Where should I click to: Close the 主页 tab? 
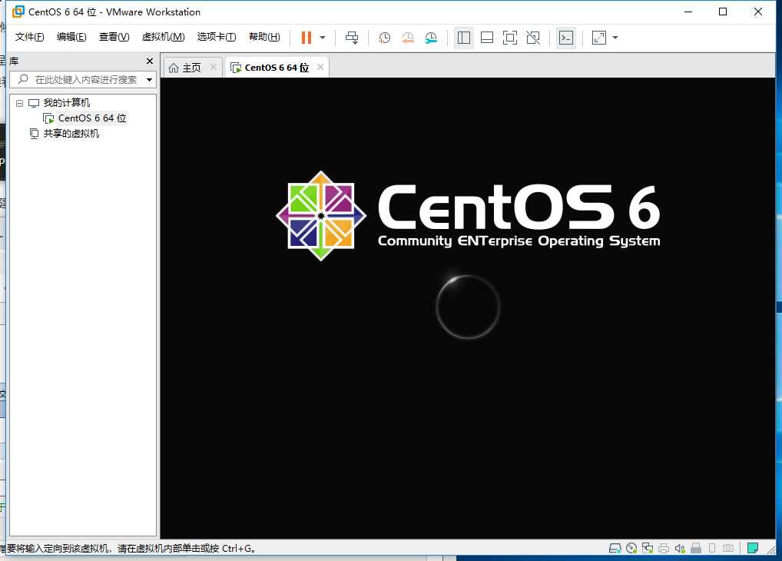click(214, 67)
